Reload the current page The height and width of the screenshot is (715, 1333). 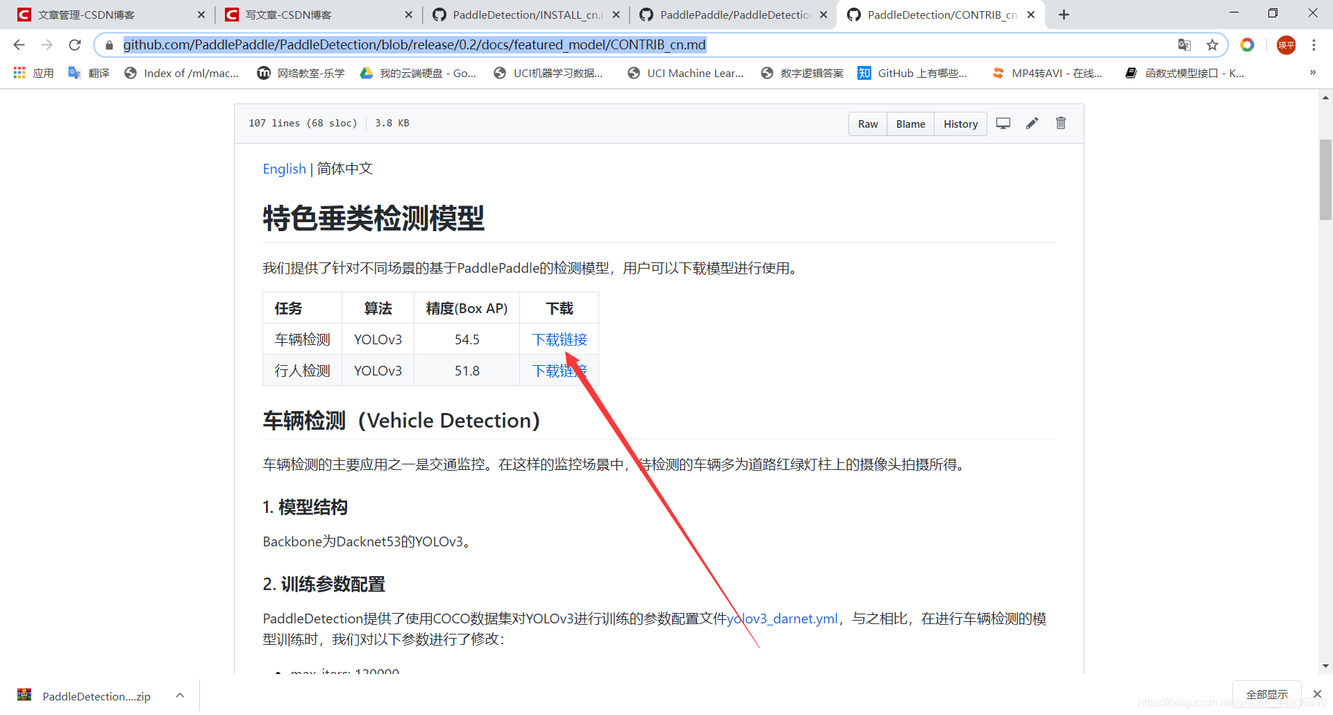coord(75,45)
